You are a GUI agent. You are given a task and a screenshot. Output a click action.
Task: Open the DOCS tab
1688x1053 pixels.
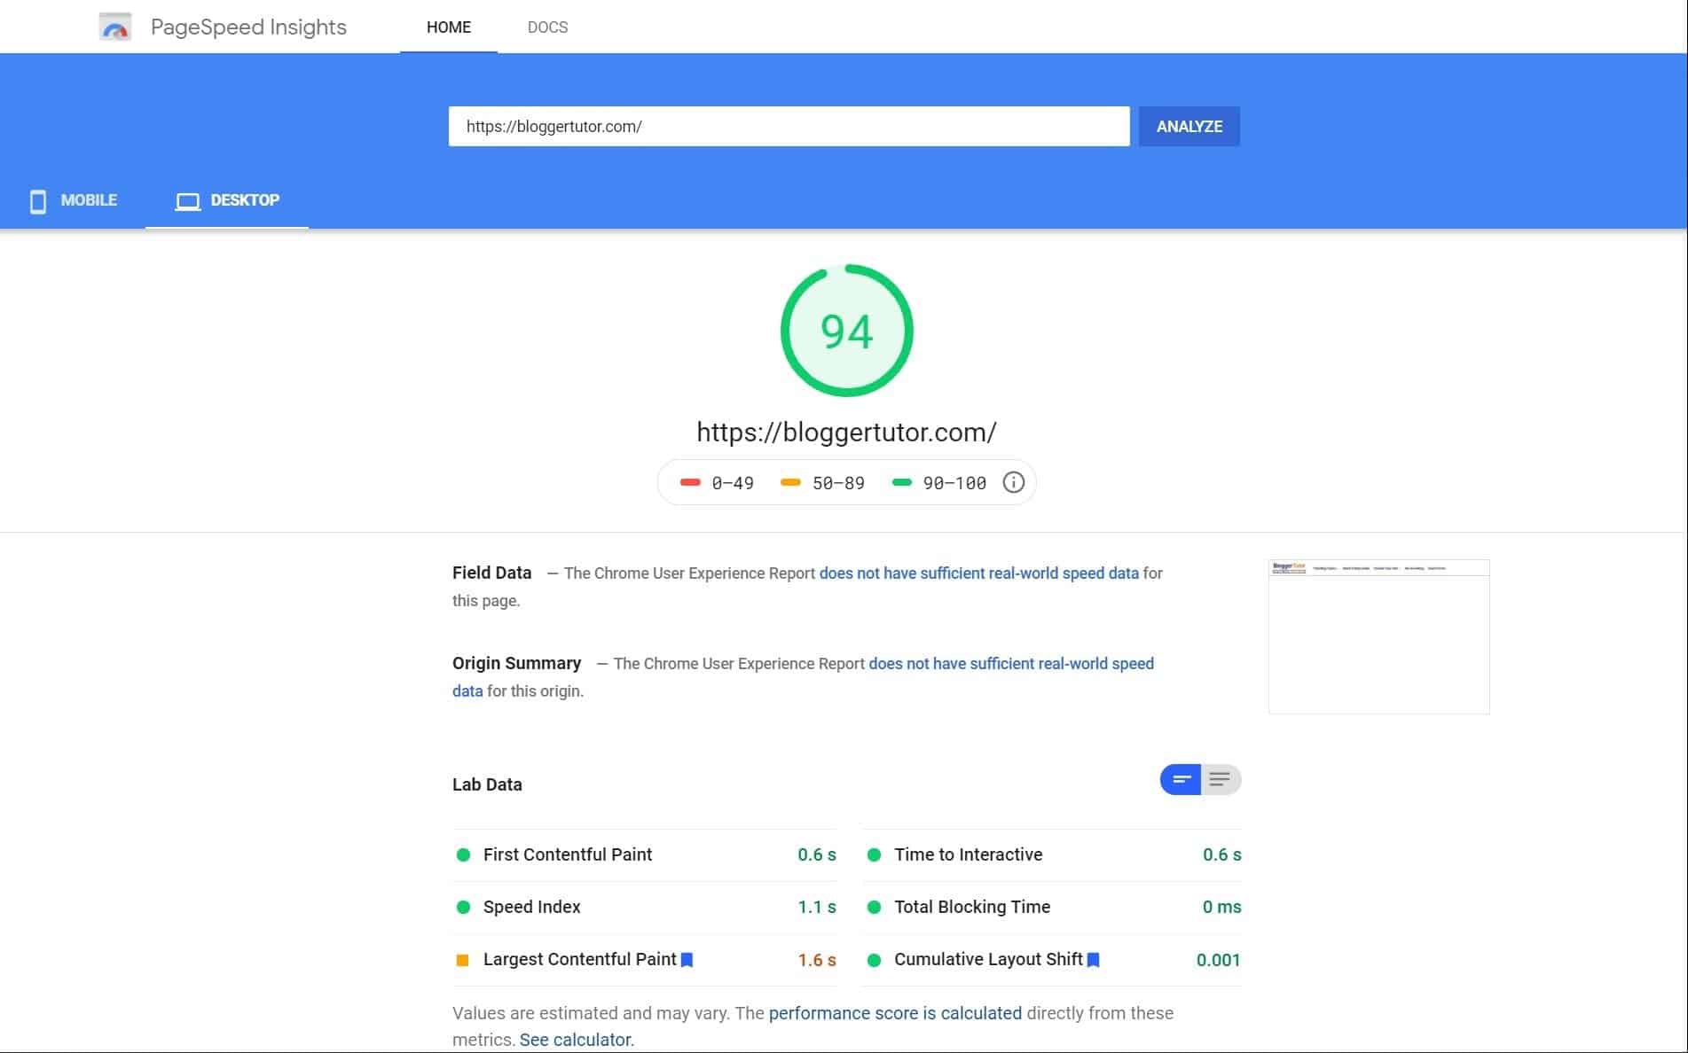(547, 27)
